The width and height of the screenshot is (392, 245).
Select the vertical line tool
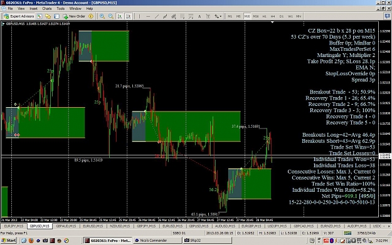click(x=139, y=16)
